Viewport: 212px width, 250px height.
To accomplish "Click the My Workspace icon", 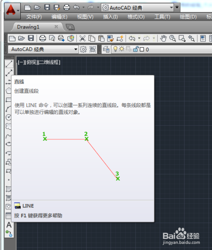I will (93, 49).
